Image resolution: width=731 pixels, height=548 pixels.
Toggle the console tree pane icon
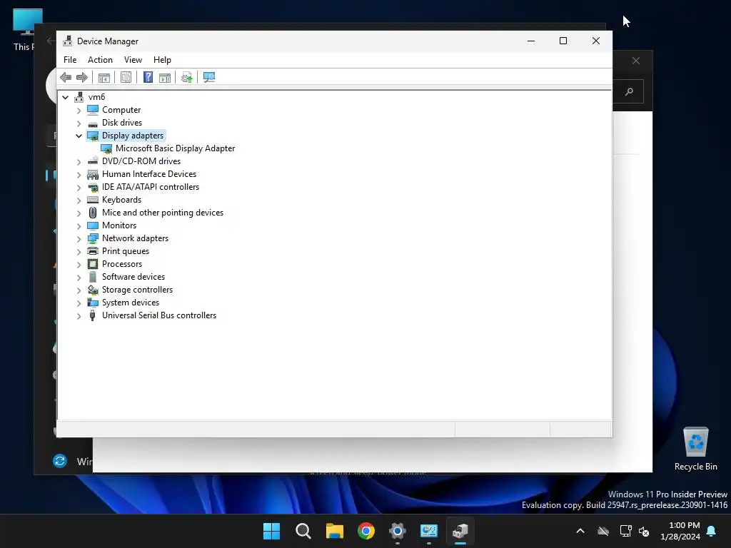104,77
